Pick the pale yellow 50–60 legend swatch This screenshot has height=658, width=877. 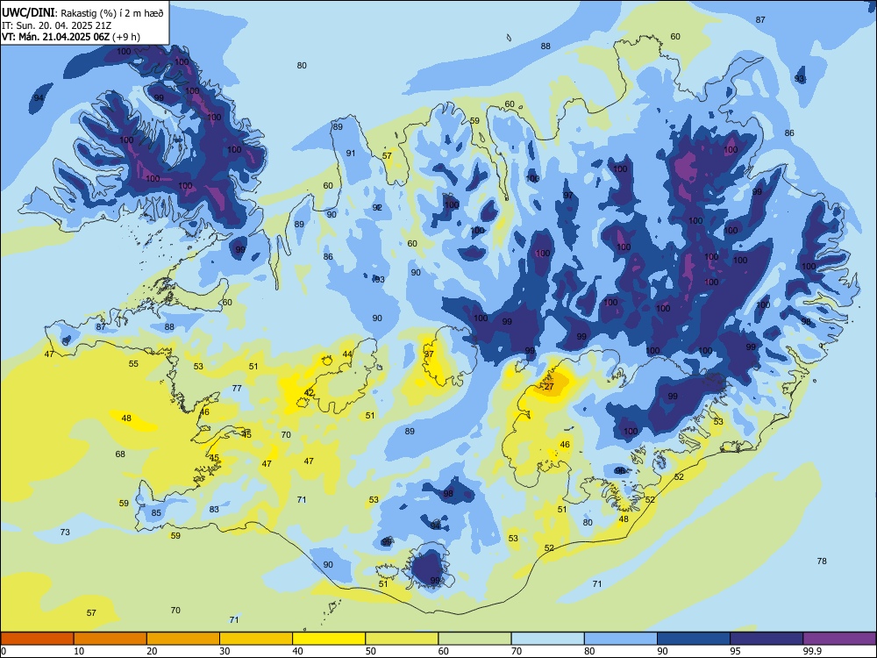[402, 639]
